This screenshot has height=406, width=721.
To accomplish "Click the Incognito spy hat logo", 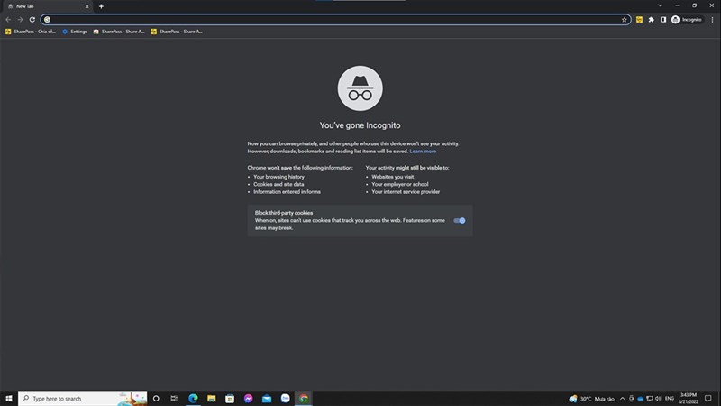I will pos(360,88).
